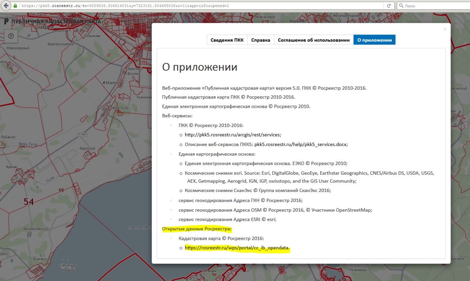Click map label Михайловский
This screenshot has width=470, height=281.
(x=36, y=228)
